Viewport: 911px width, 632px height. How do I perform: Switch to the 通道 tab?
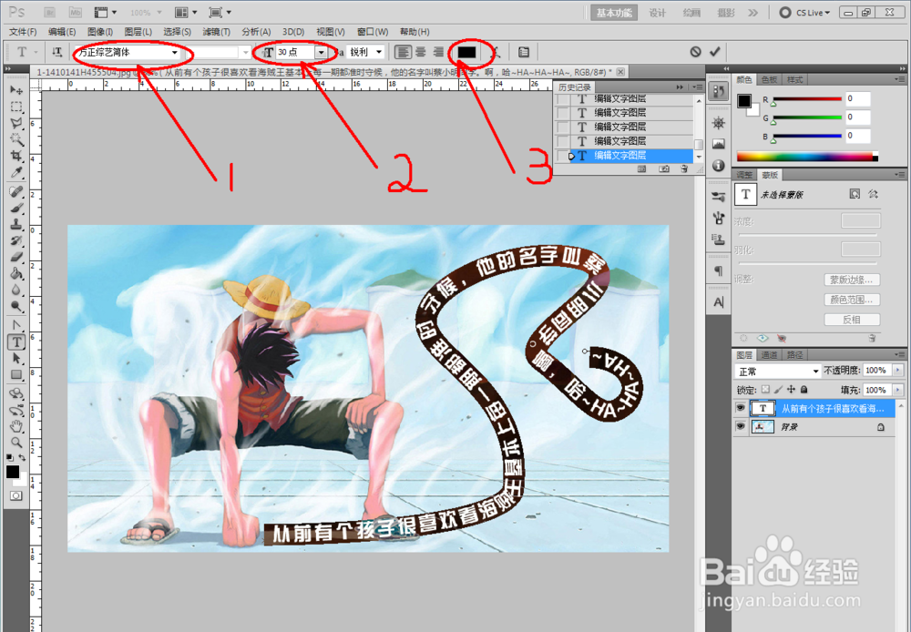(769, 355)
